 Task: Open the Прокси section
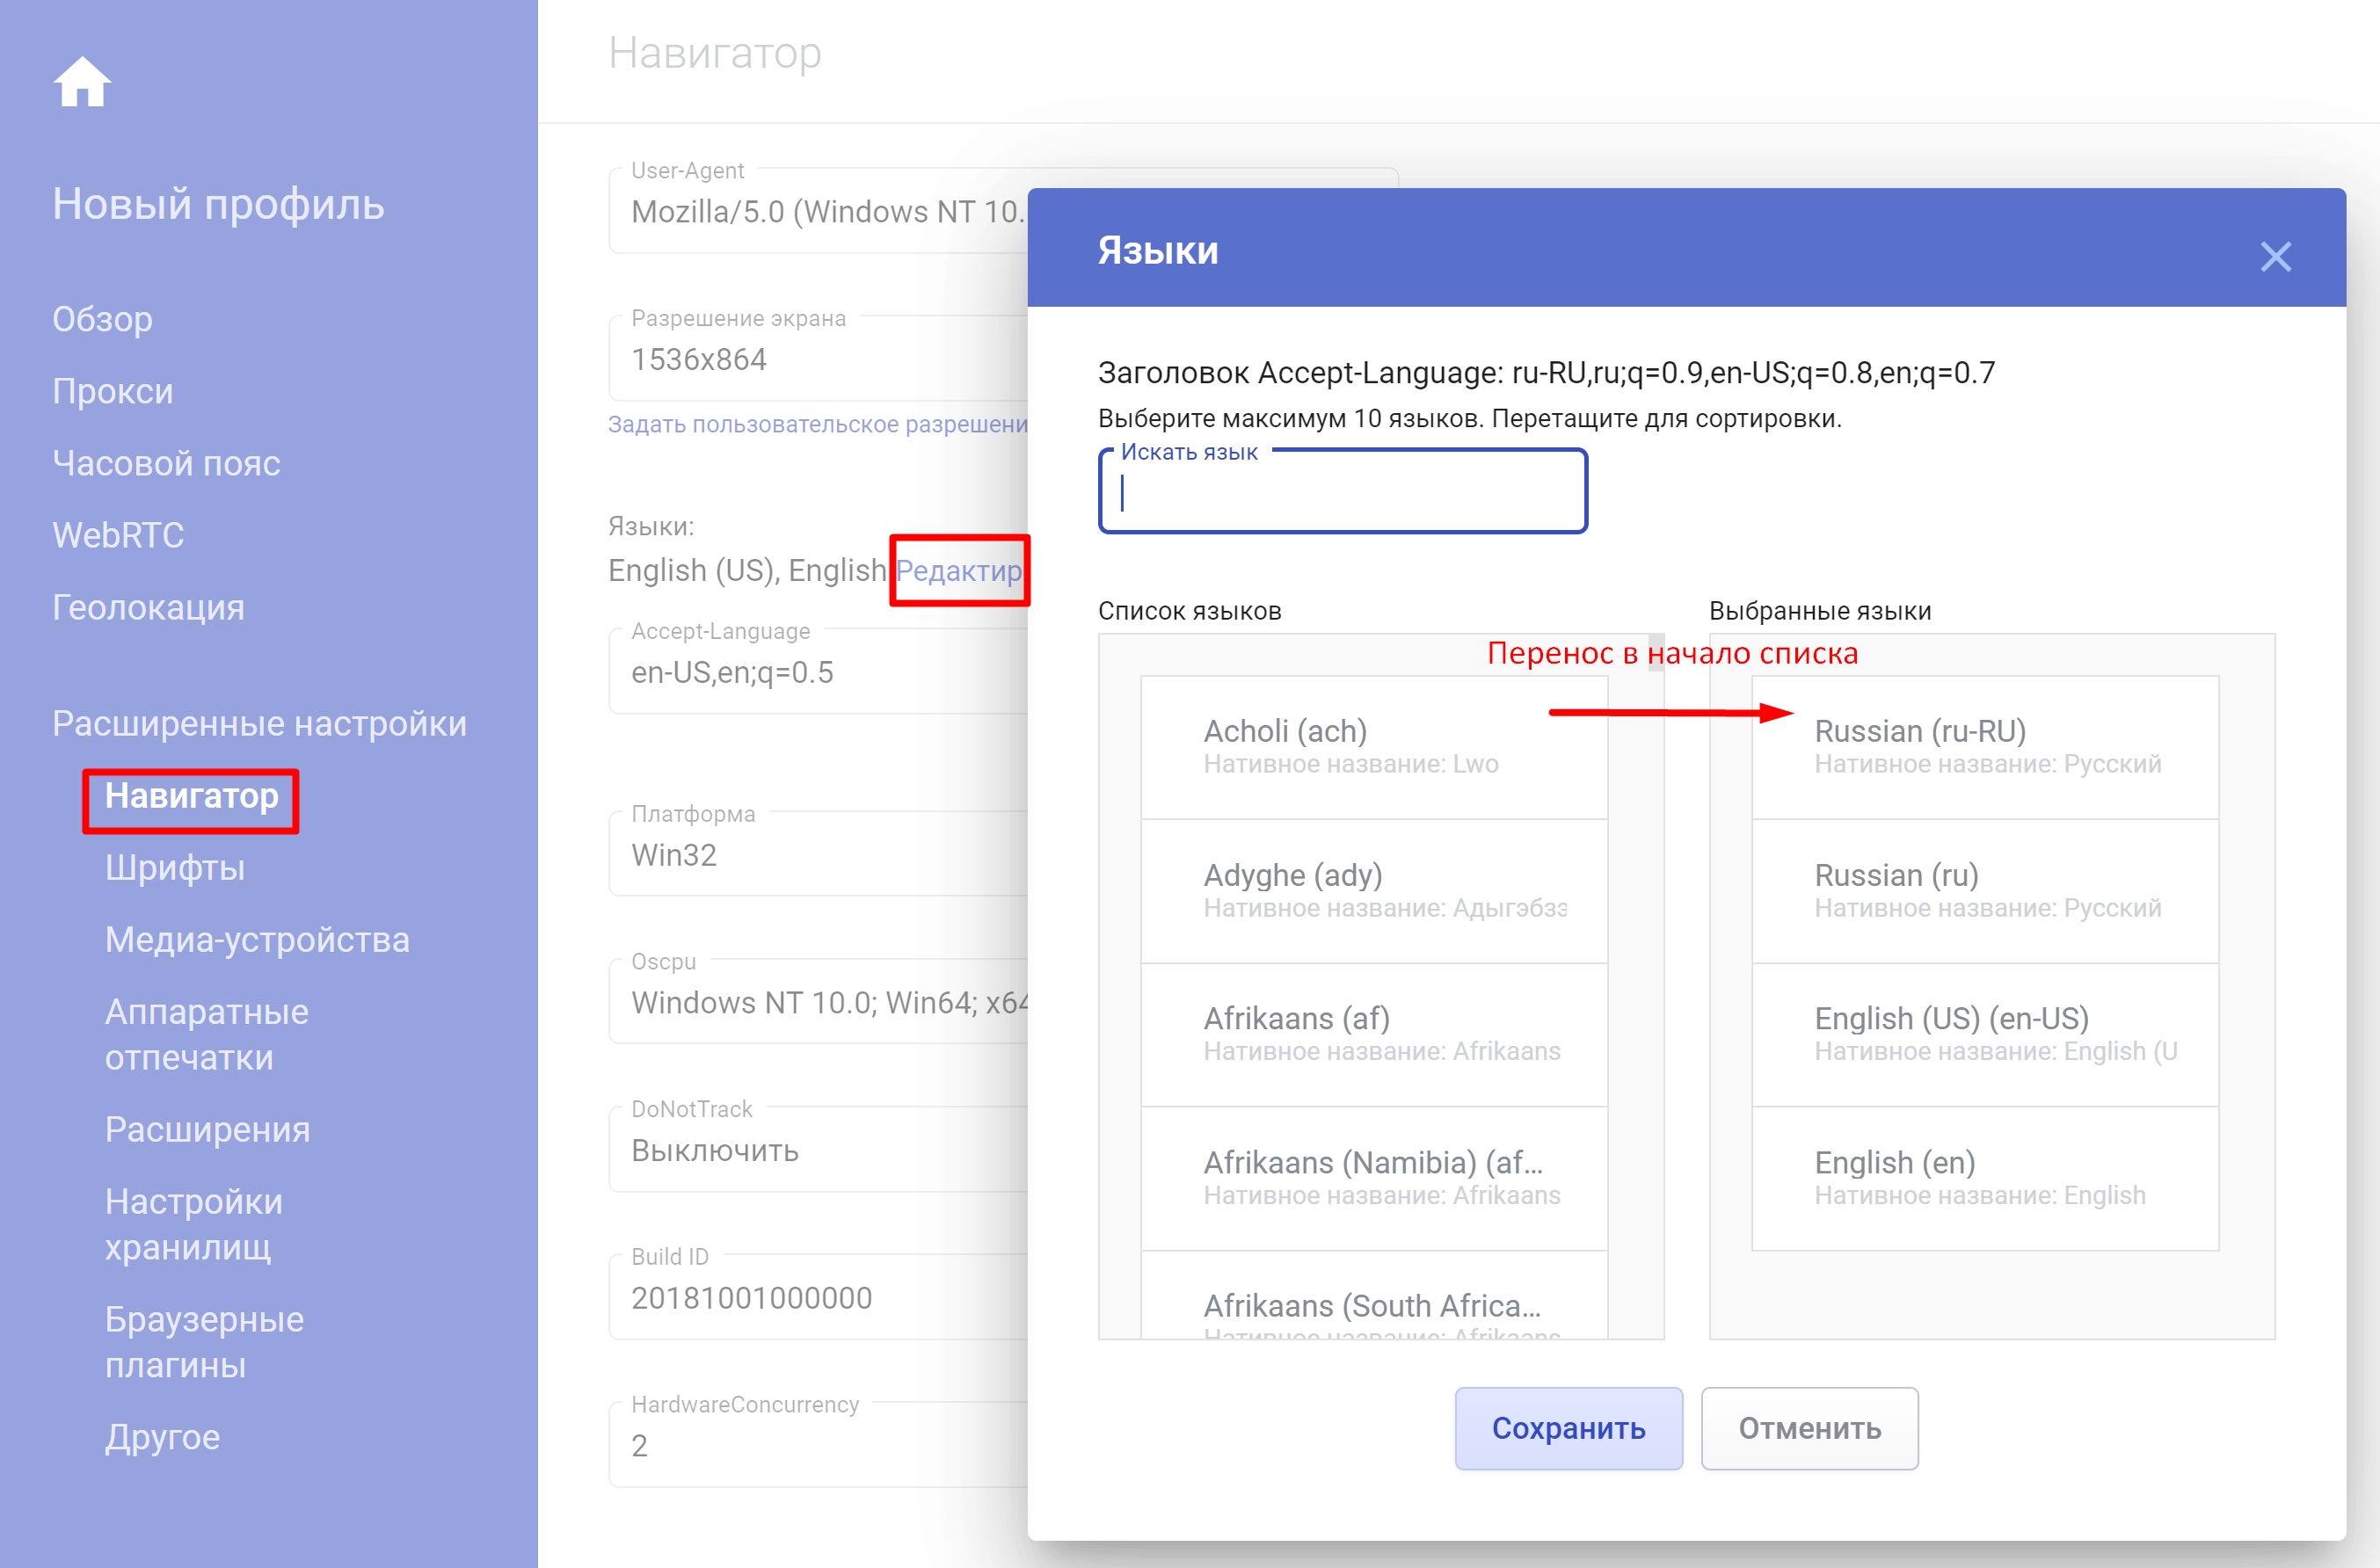tap(112, 391)
